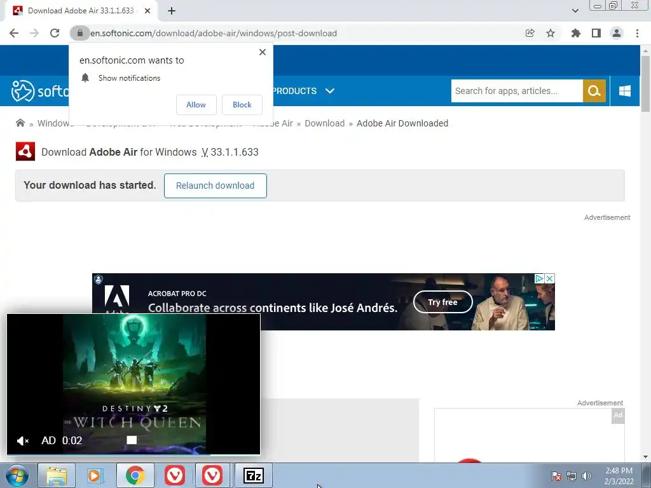Open Chrome three-dot menu
Screen dimensions: 651x488
point(637,33)
